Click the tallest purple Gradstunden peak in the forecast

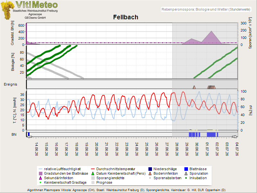coord(211,38)
